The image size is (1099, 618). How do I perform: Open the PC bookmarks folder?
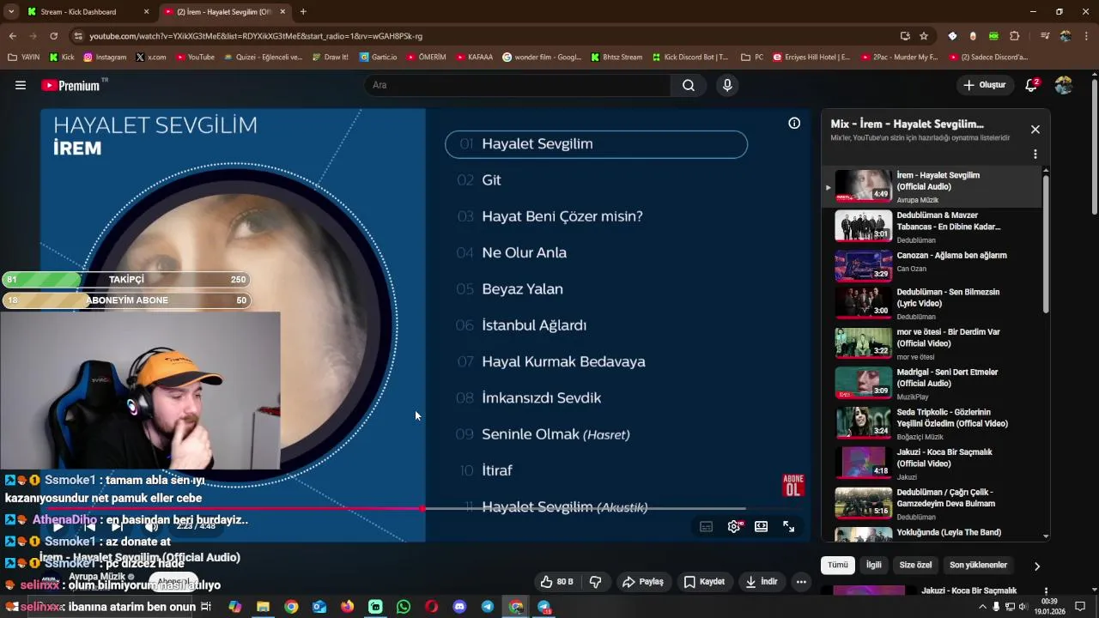click(752, 58)
